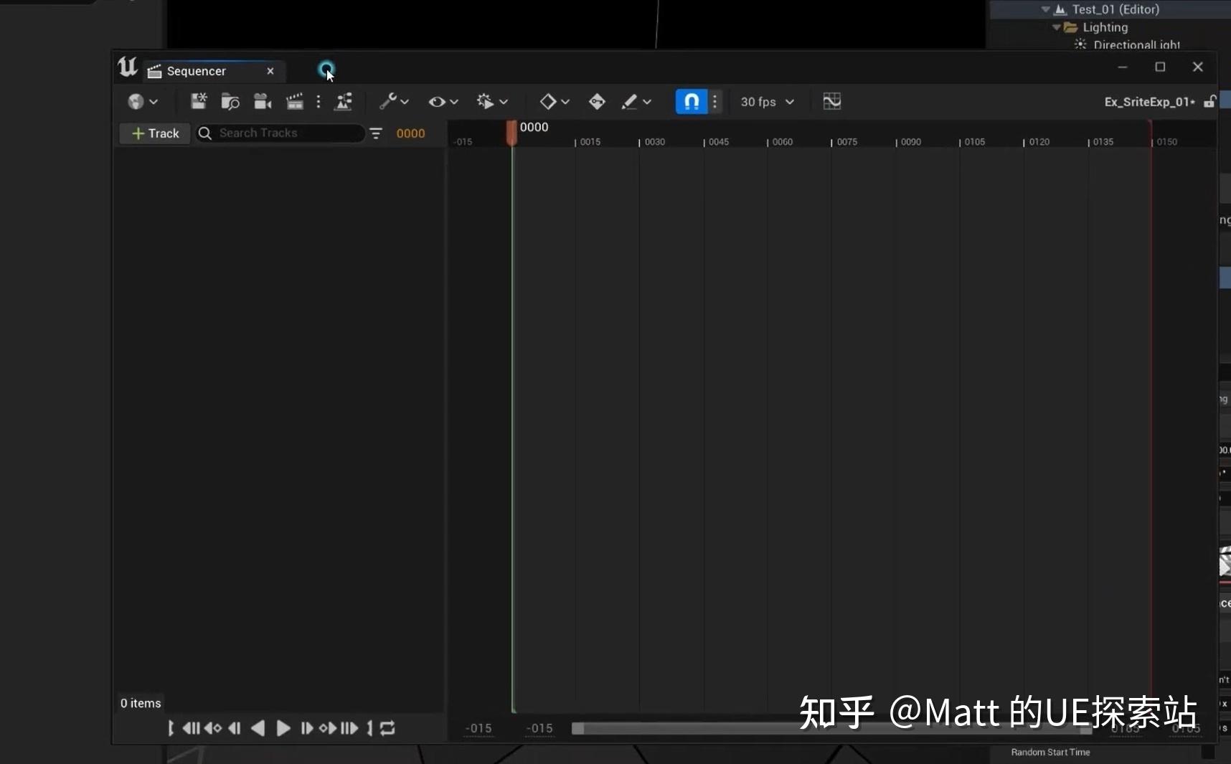The image size is (1231, 764).
Task: Click the first -015 working range value
Action: [x=478, y=729]
